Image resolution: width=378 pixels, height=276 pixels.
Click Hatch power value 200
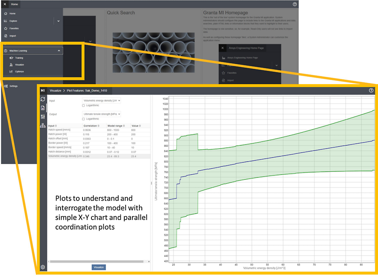[133, 134]
